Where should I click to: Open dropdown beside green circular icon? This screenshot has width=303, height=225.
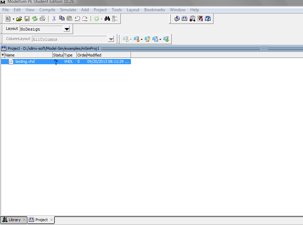pos(101,19)
